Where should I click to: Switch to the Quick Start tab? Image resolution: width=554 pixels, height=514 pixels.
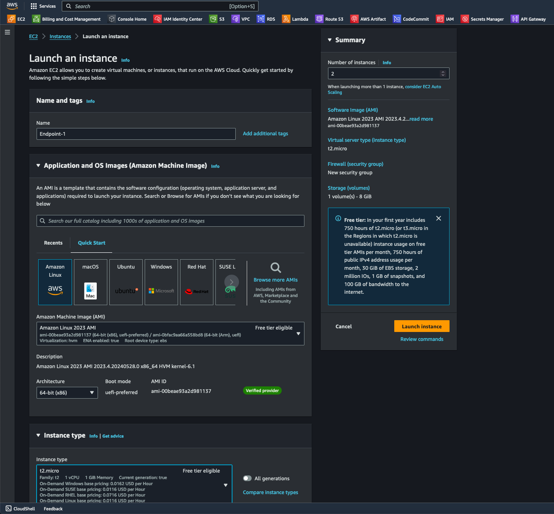pyautogui.click(x=91, y=243)
